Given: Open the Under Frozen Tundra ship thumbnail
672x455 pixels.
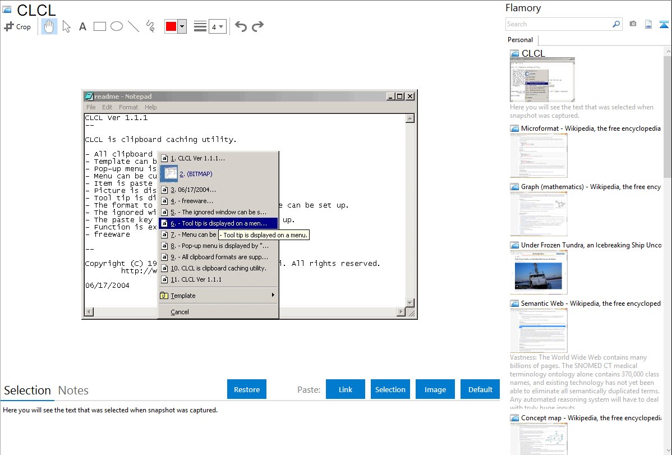Looking at the screenshot, I should 538,272.
